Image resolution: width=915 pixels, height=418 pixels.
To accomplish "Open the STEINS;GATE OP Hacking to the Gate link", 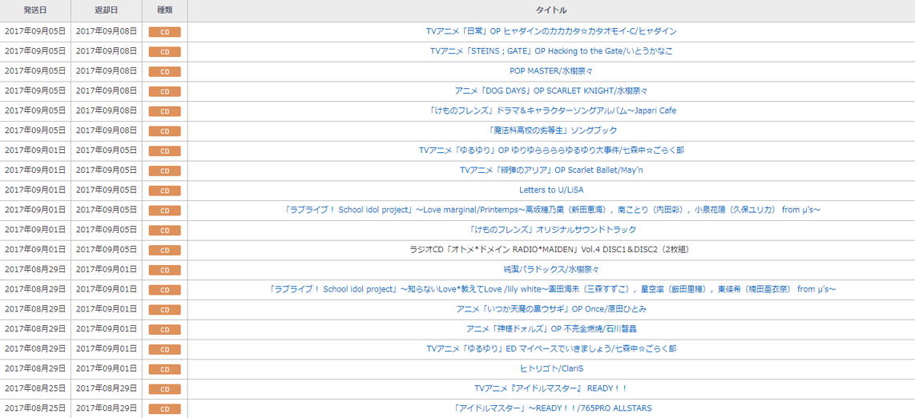I will click(x=551, y=51).
